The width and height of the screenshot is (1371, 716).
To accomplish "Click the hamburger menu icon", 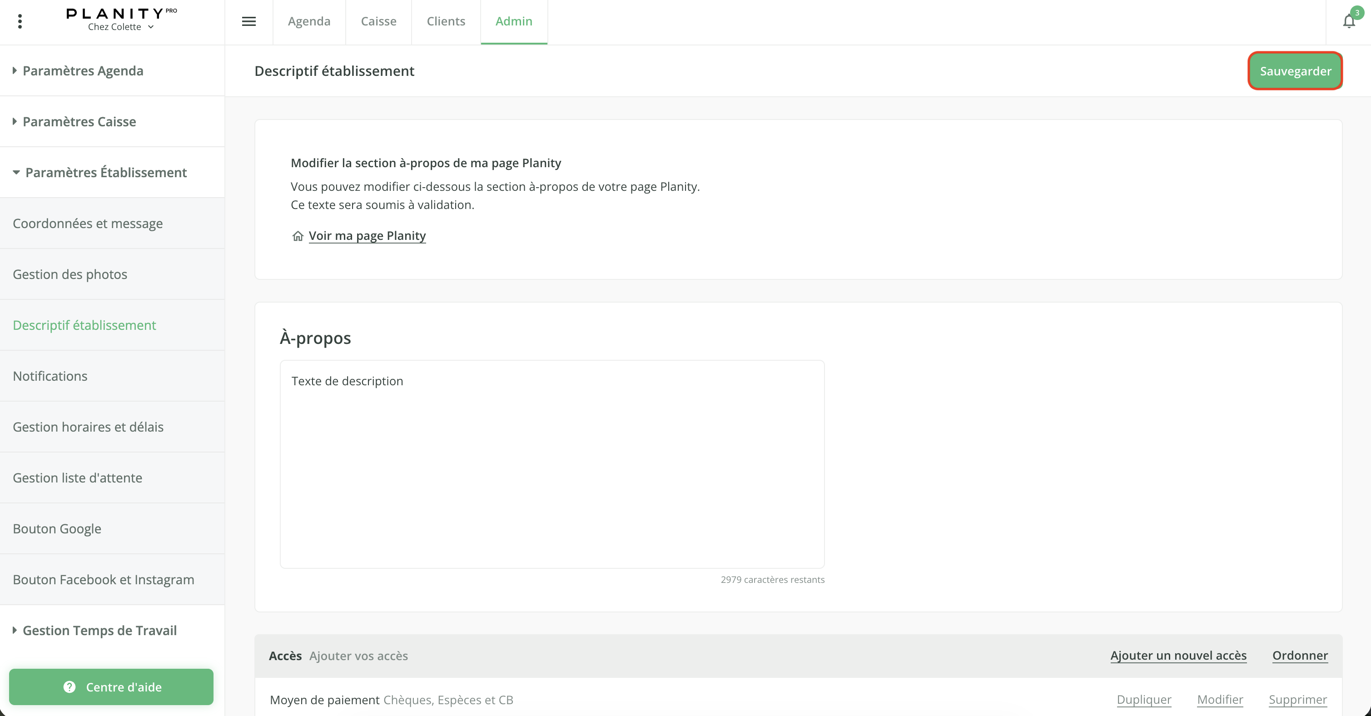I will 248,21.
